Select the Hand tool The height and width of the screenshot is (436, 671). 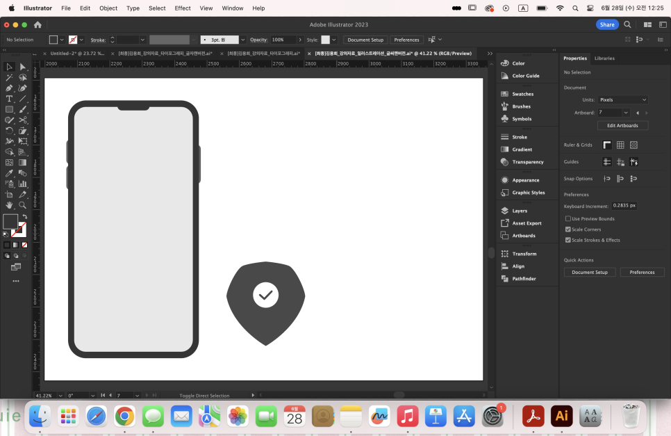point(9,205)
